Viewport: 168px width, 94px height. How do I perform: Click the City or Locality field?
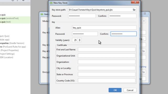click(107, 68)
